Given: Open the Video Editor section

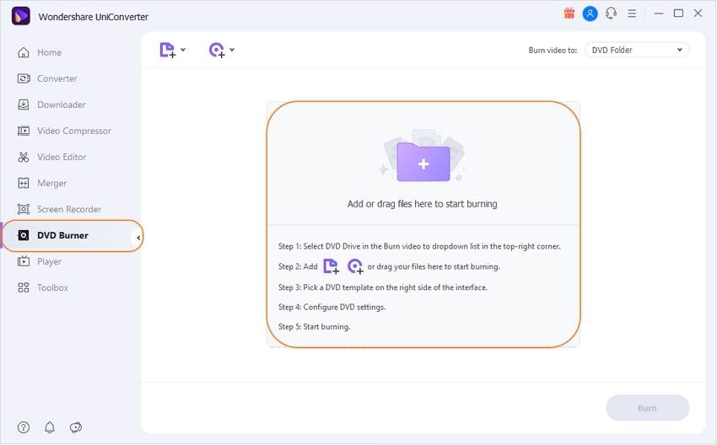Looking at the screenshot, I should [62, 157].
